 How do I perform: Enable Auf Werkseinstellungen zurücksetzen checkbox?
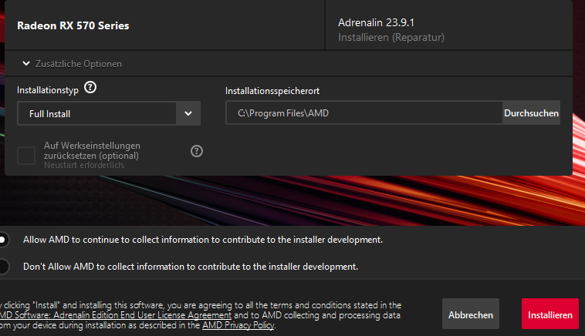click(26, 156)
